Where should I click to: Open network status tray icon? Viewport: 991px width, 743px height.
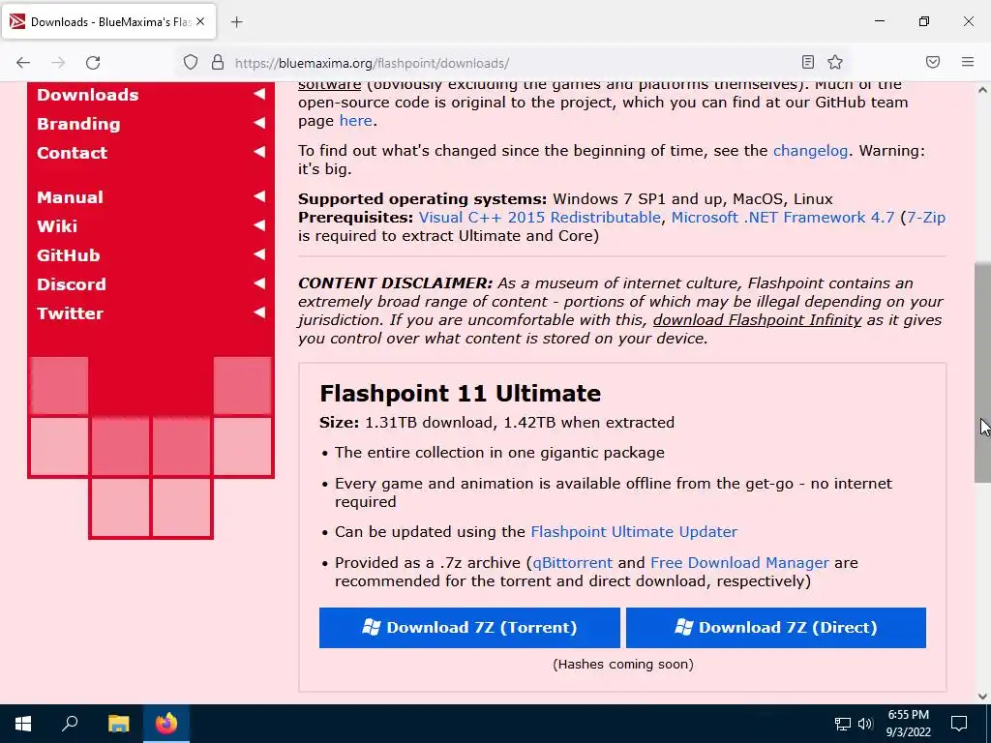[x=843, y=724]
